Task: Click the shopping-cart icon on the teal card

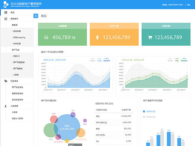Action: [x=150, y=37]
